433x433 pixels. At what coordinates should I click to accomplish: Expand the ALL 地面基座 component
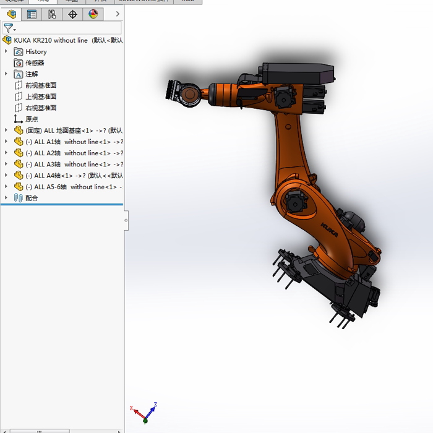(6, 130)
